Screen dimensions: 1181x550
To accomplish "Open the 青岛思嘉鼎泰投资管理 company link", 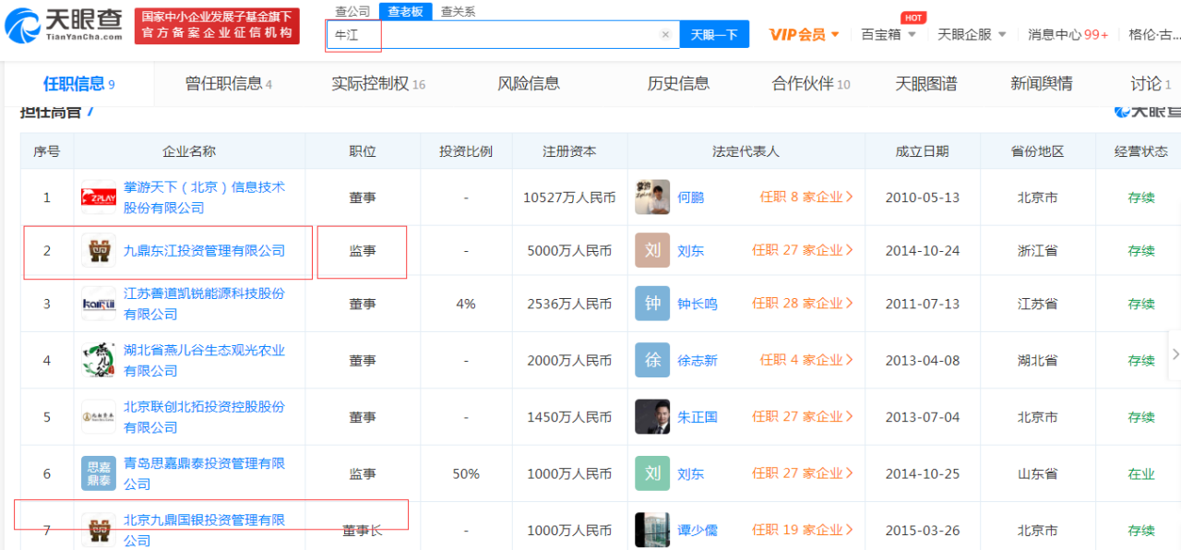I will coord(205,473).
